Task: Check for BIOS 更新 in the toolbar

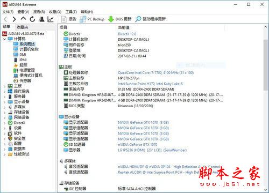Action: tap(120, 19)
